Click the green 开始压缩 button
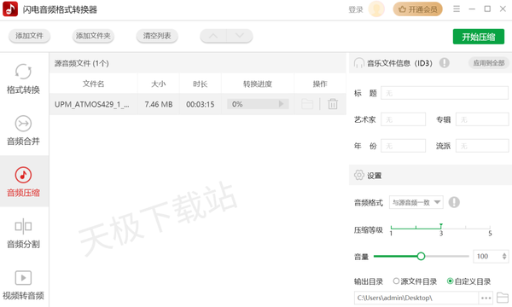 tap(479, 37)
